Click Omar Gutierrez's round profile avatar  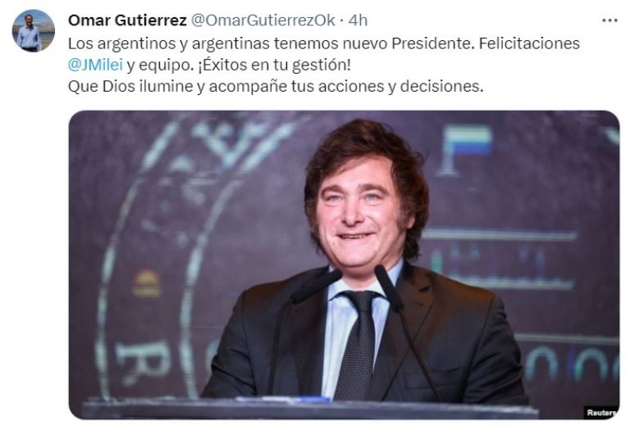click(x=34, y=31)
